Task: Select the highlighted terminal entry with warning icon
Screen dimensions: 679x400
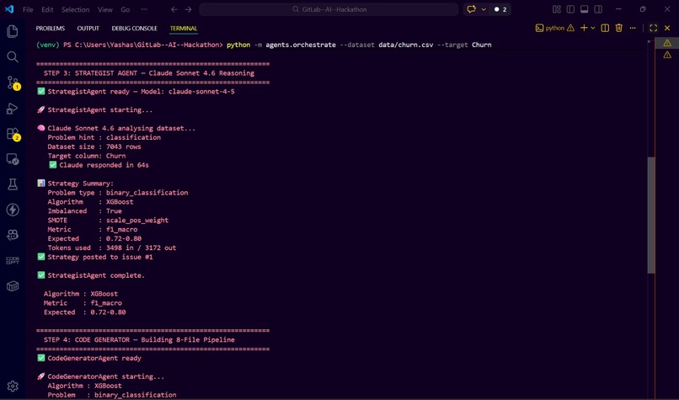Action: pyautogui.click(x=667, y=43)
